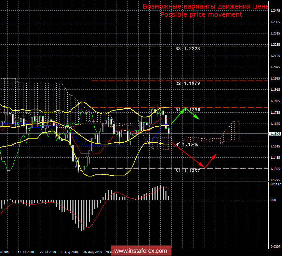Click the 1.2075 price axis value
This screenshot has height=256, width=282.
pyautogui.click(x=275, y=67)
